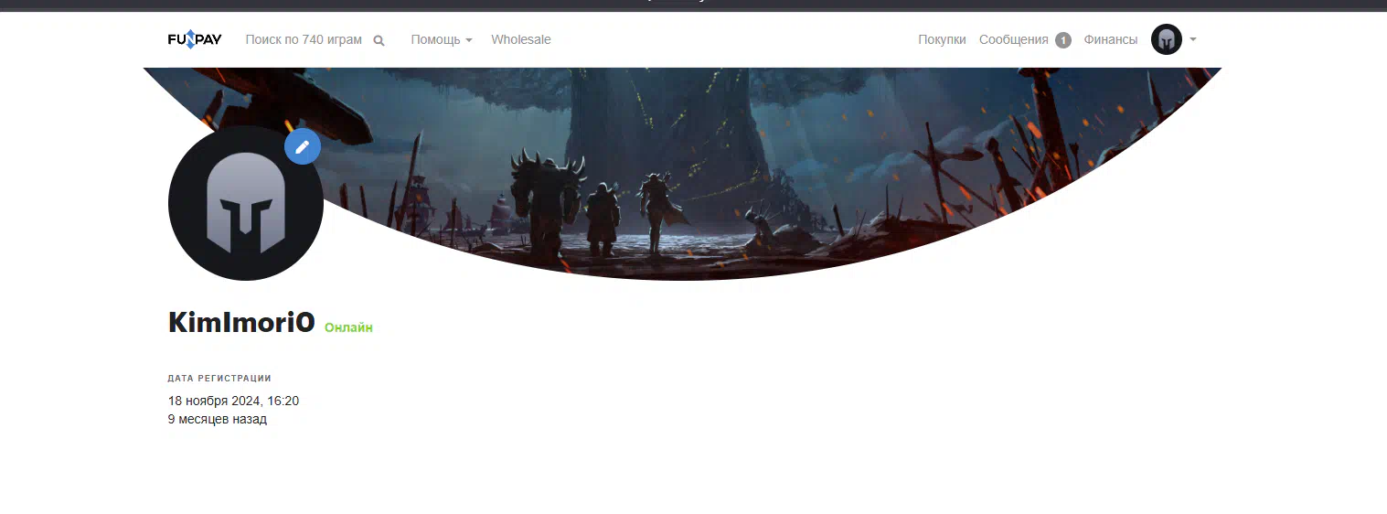Expand the account caret next to avatar

tap(1193, 39)
